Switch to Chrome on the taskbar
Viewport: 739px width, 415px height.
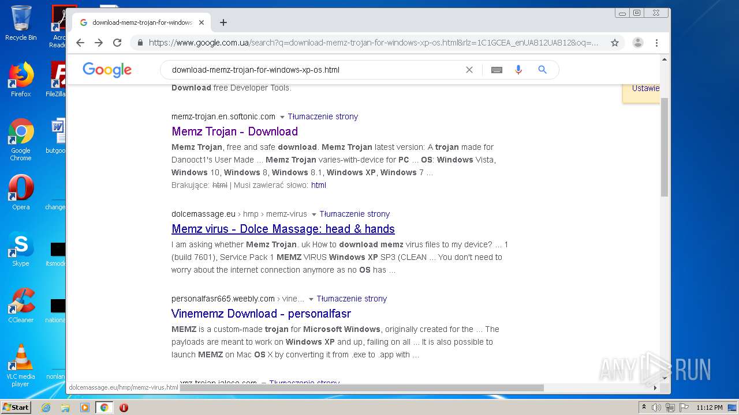pyautogui.click(x=104, y=408)
